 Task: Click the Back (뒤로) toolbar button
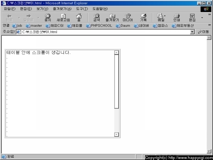9,18
